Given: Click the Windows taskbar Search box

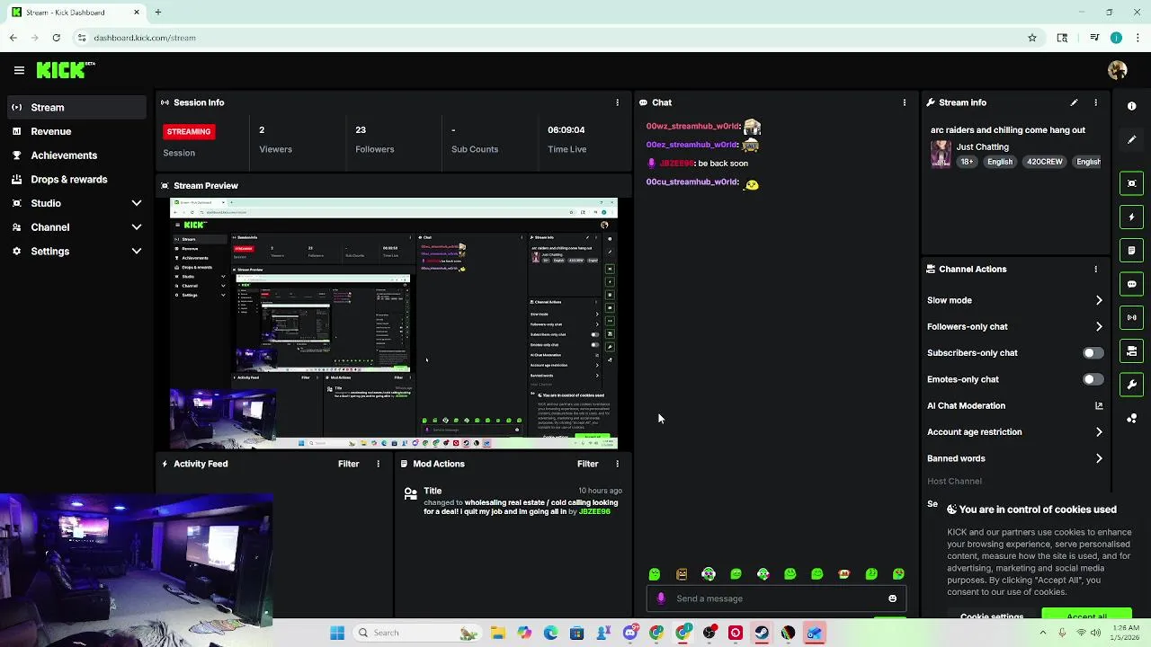Looking at the screenshot, I should tap(416, 633).
